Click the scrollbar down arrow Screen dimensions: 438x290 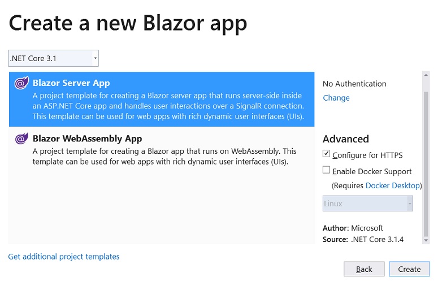[x=426, y=240]
